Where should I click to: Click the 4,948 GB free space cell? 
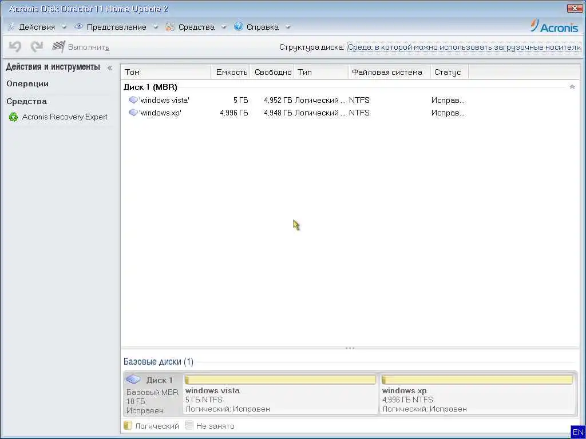(278, 113)
